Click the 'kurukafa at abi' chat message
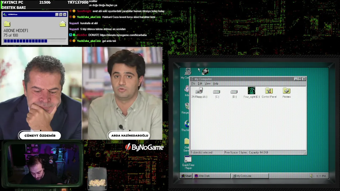Screen dimensions: 340x191 [x=89, y=23]
